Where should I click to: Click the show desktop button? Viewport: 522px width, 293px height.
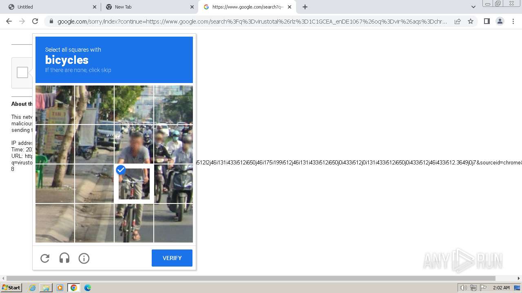coord(517,288)
